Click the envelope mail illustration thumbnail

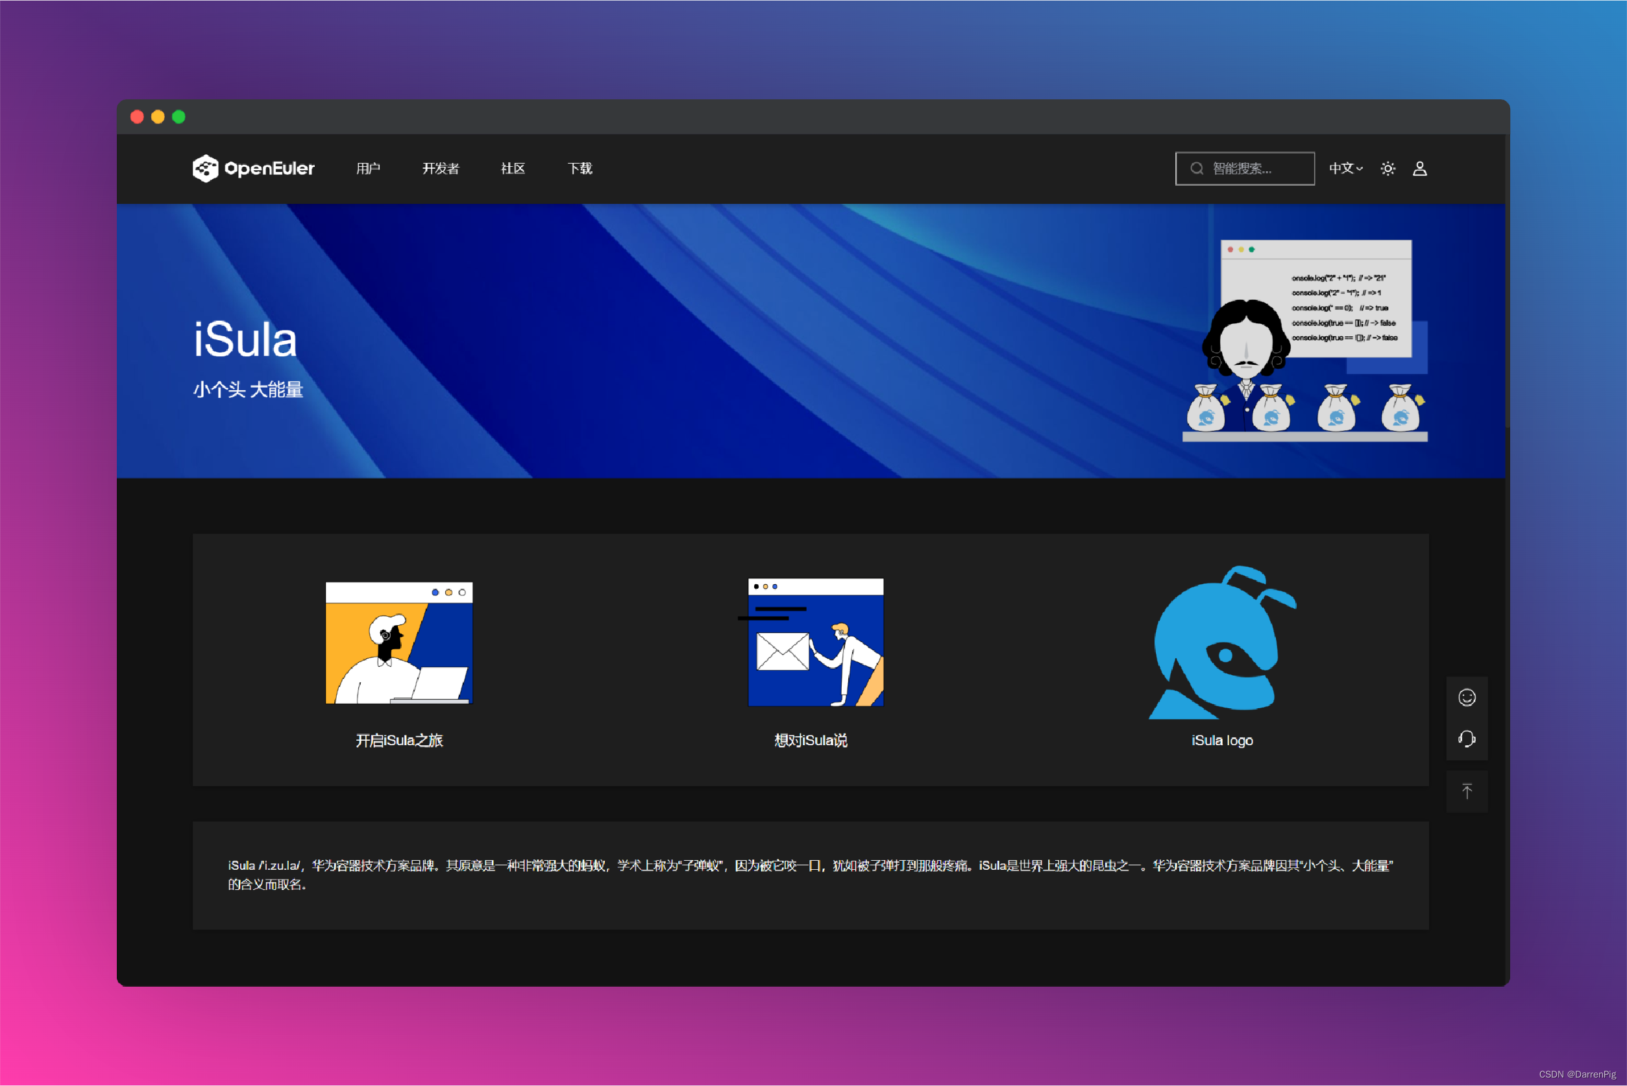tap(815, 642)
